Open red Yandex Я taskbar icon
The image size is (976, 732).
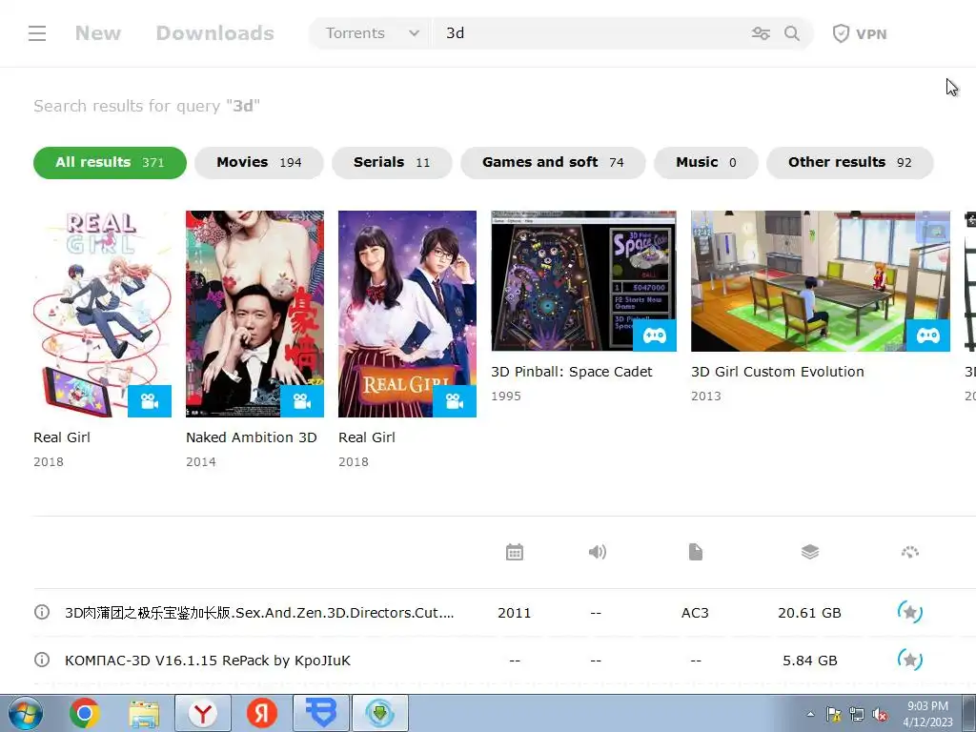[262, 713]
